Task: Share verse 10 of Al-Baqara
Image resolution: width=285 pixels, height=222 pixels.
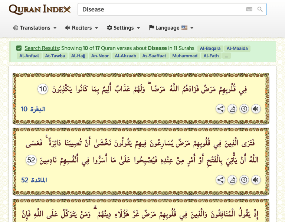Action: click(220, 109)
